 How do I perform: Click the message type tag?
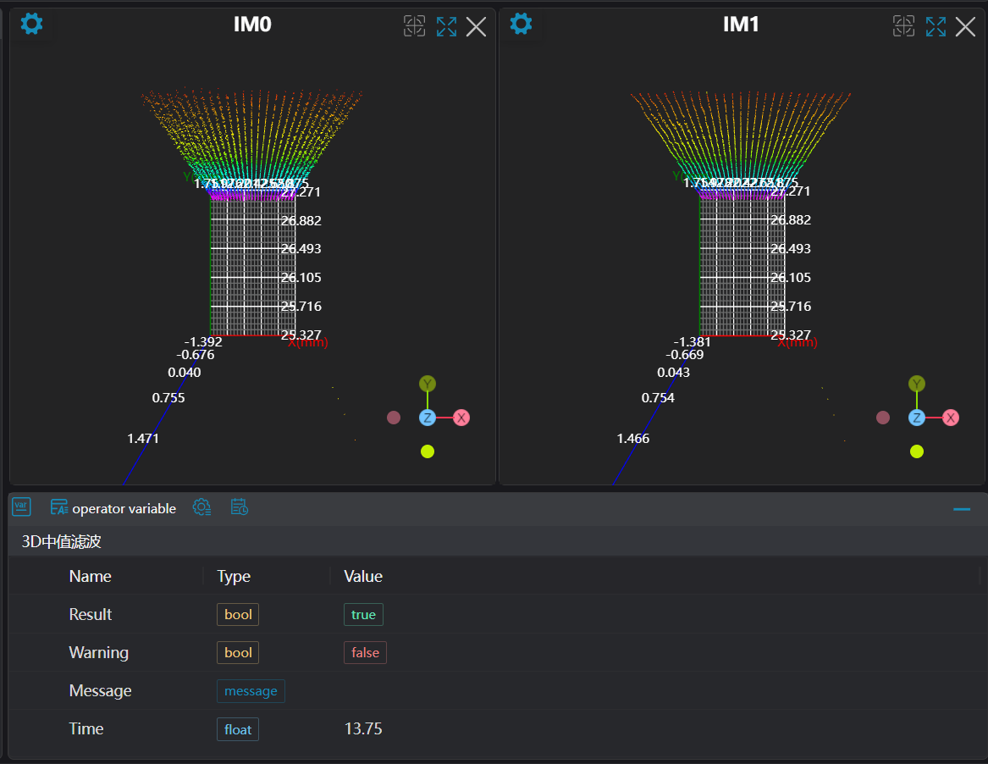pos(251,691)
